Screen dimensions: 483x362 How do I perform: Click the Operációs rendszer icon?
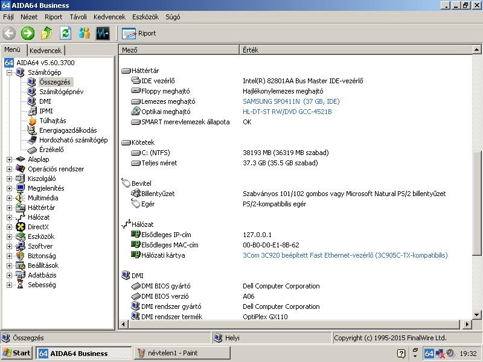click(21, 169)
